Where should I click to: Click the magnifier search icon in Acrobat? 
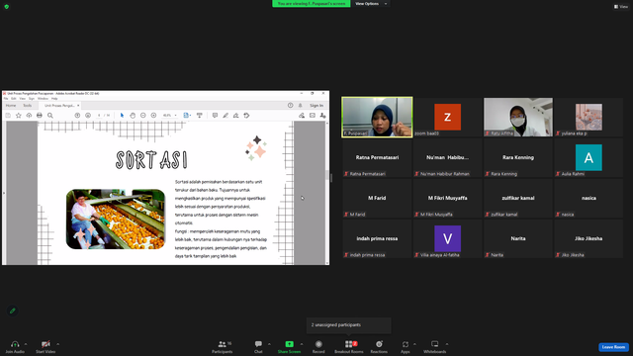pyautogui.click(x=50, y=116)
